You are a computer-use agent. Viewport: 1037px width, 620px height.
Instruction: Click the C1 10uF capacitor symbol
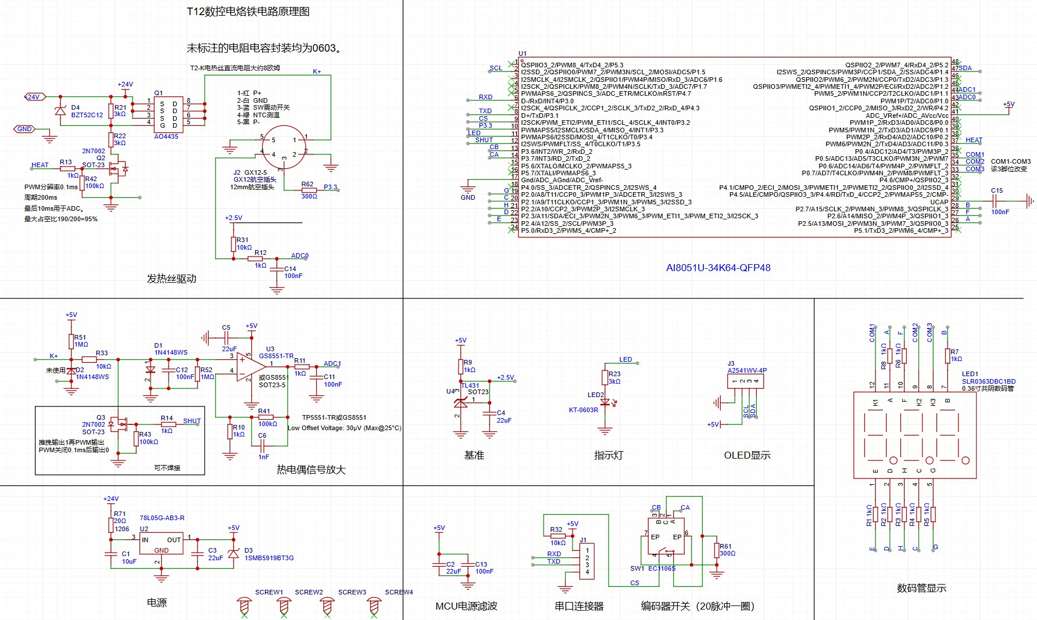coord(110,556)
